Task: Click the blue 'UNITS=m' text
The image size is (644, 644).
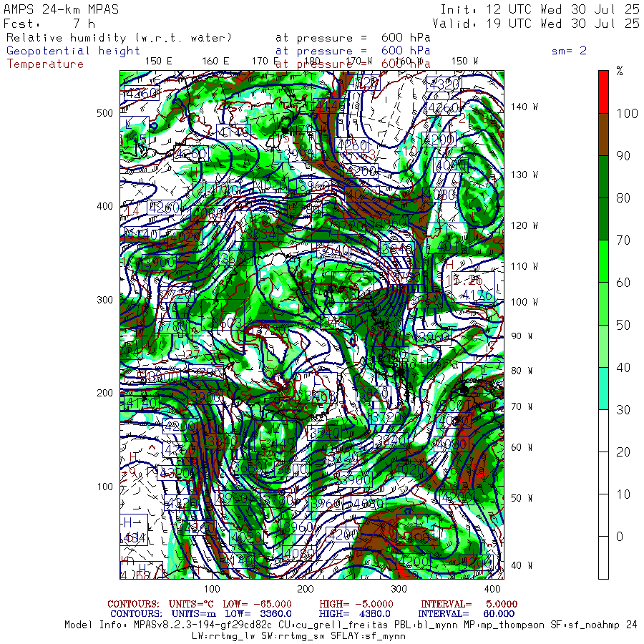Action: pos(193,614)
